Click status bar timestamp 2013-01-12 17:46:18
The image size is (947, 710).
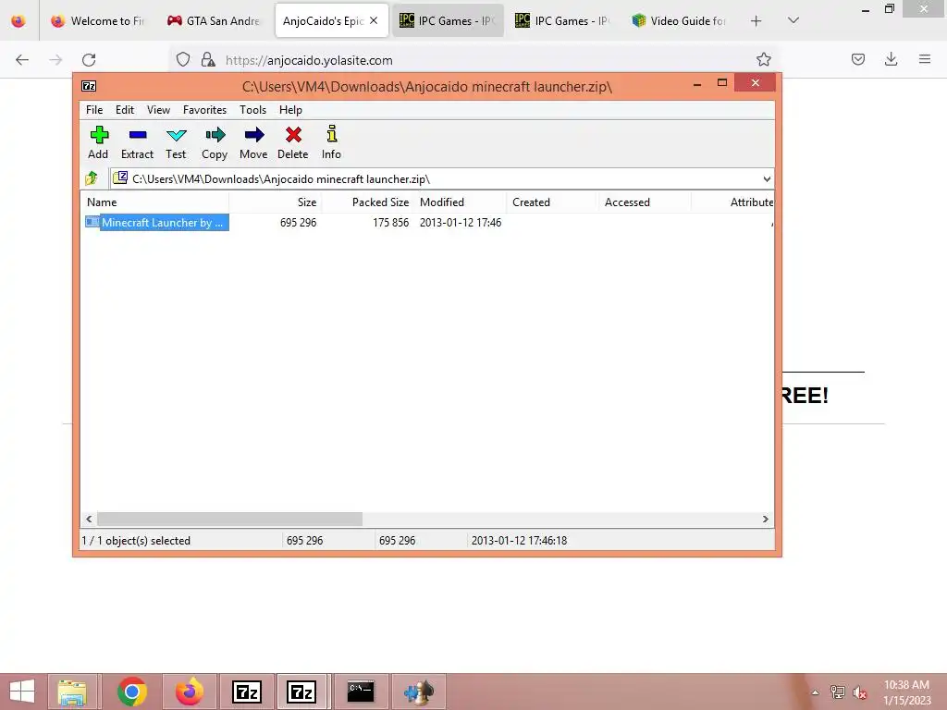point(519,540)
